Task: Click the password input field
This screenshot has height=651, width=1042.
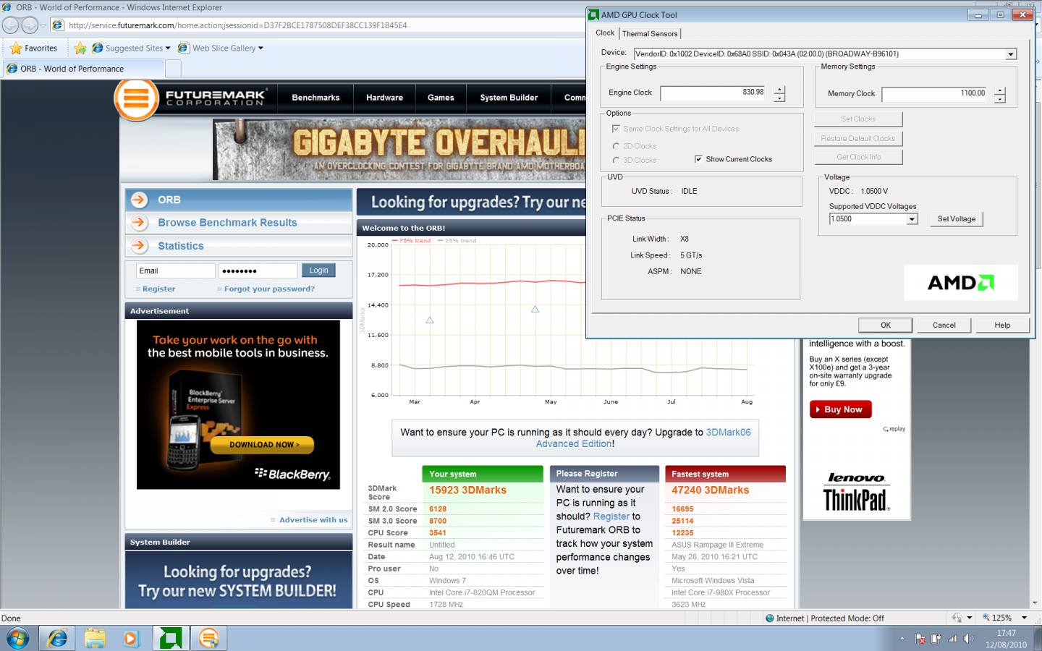Action: 258,271
